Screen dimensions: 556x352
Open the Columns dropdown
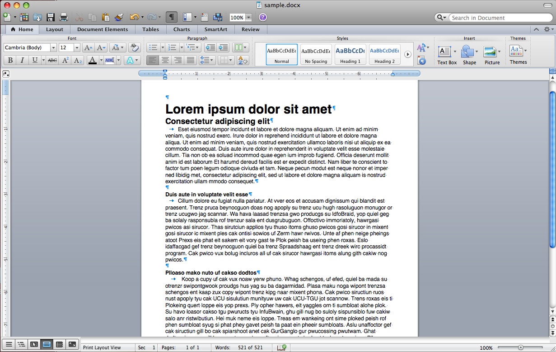click(240, 48)
